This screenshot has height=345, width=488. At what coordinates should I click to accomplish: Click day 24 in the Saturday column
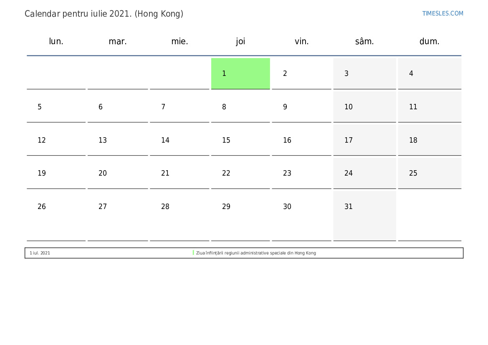click(x=364, y=173)
